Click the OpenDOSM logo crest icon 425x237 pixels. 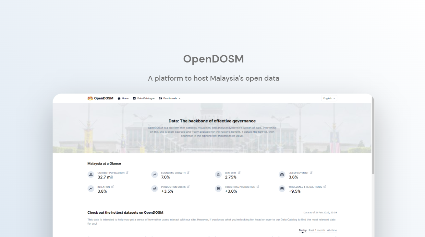coord(90,98)
